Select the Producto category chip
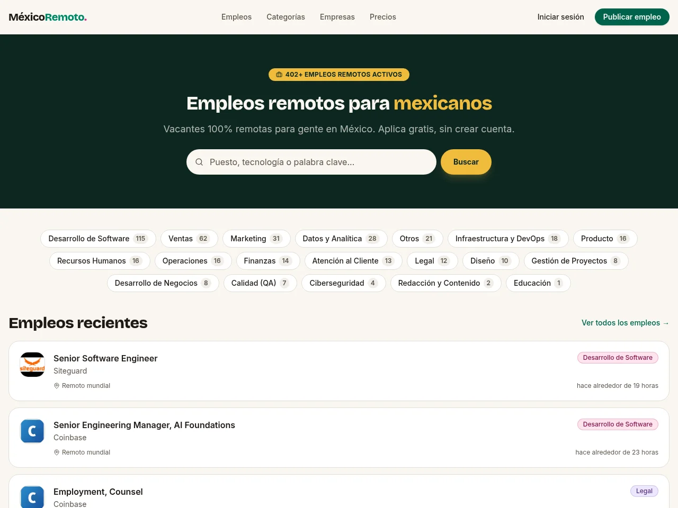The height and width of the screenshot is (508, 678). click(x=605, y=239)
